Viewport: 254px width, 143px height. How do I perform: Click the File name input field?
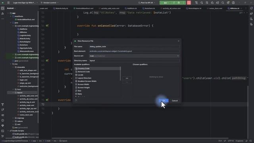tap(134, 46)
